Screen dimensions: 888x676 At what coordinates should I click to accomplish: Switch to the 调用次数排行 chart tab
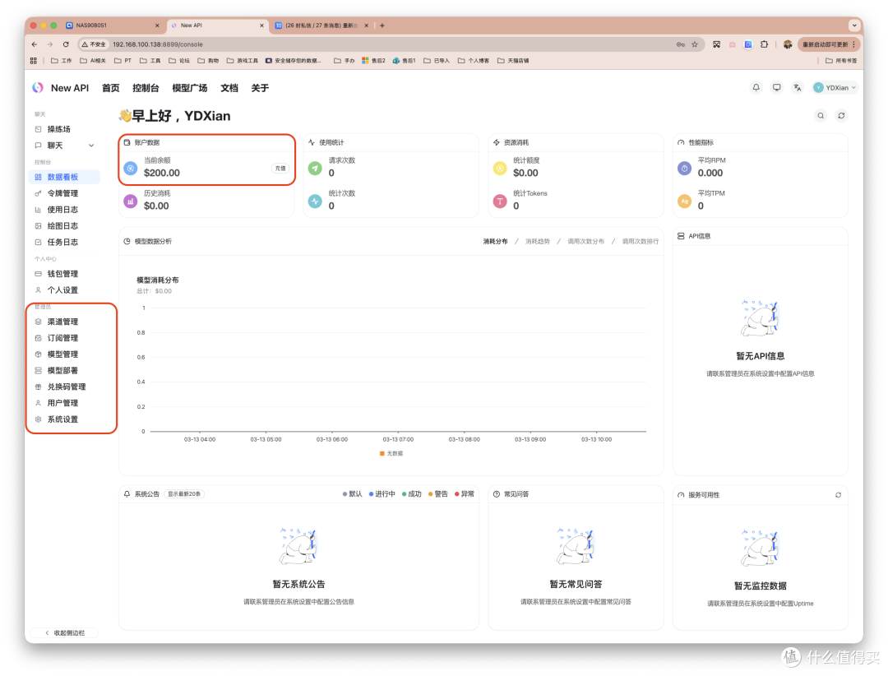point(640,242)
